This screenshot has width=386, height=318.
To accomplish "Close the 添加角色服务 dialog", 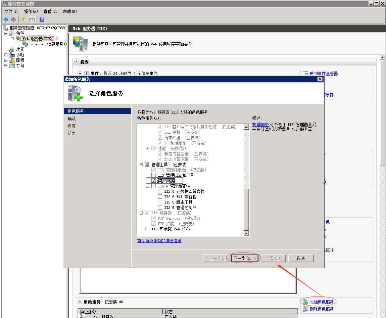I will (x=320, y=79).
